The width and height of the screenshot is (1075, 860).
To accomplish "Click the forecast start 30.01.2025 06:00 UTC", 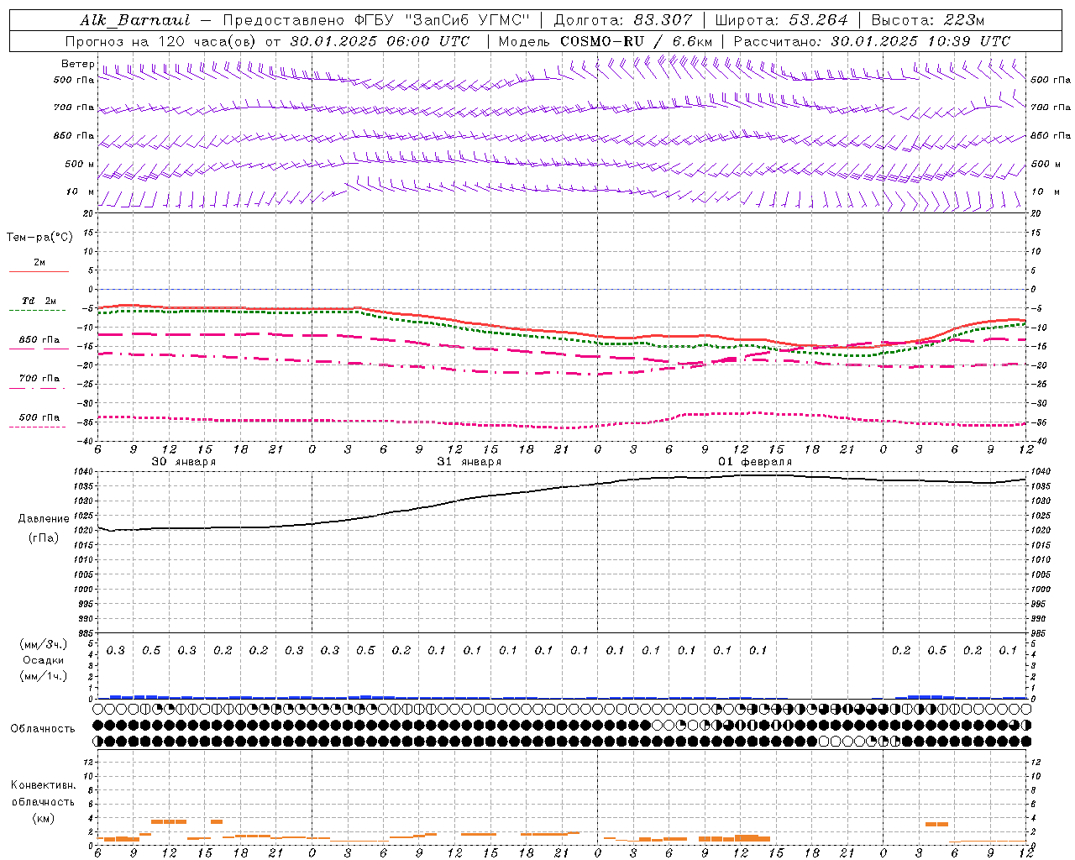I will point(380,41).
